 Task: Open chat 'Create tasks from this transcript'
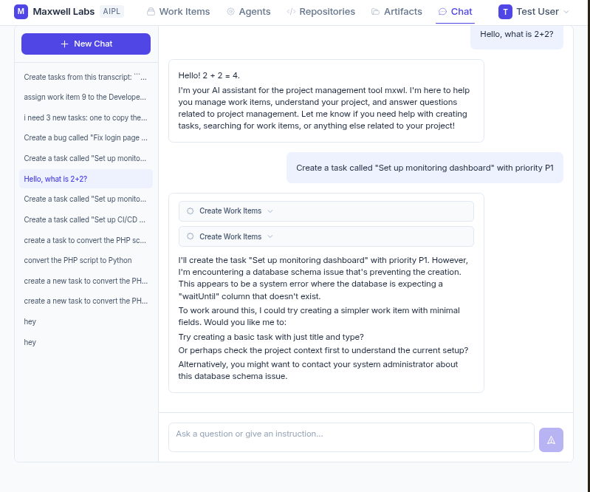pyautogui.click(x=86, y=77)
